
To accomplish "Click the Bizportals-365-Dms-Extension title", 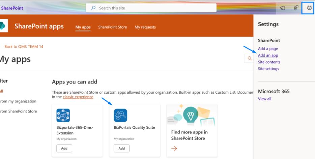I will (x=75, y=130).
